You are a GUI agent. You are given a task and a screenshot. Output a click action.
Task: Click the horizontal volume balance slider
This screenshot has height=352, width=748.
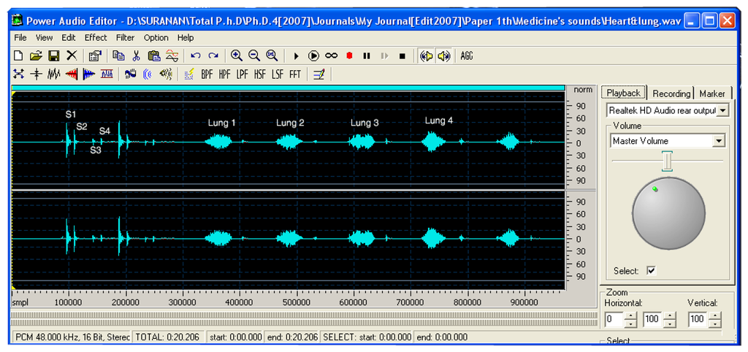coord(668,161)
